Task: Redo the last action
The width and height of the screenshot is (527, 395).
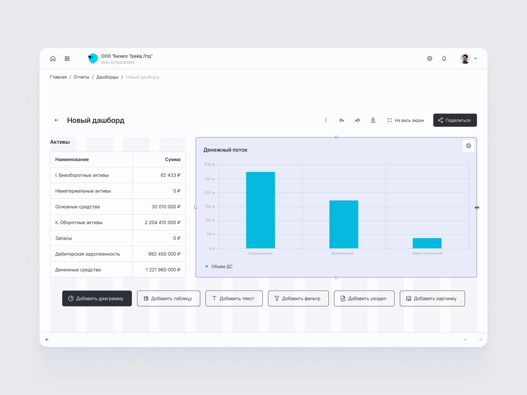Action: pyautogui.click(x=357, y=120)
